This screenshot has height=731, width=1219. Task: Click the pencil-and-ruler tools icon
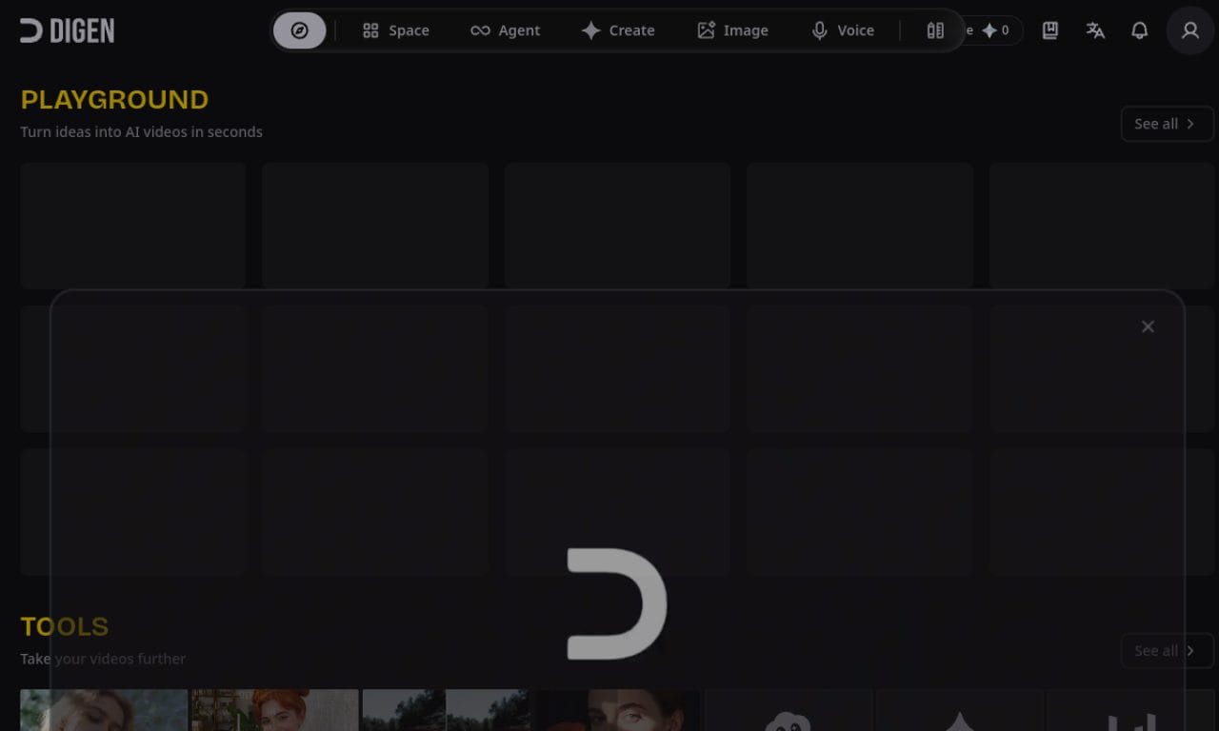pos(935,30)
